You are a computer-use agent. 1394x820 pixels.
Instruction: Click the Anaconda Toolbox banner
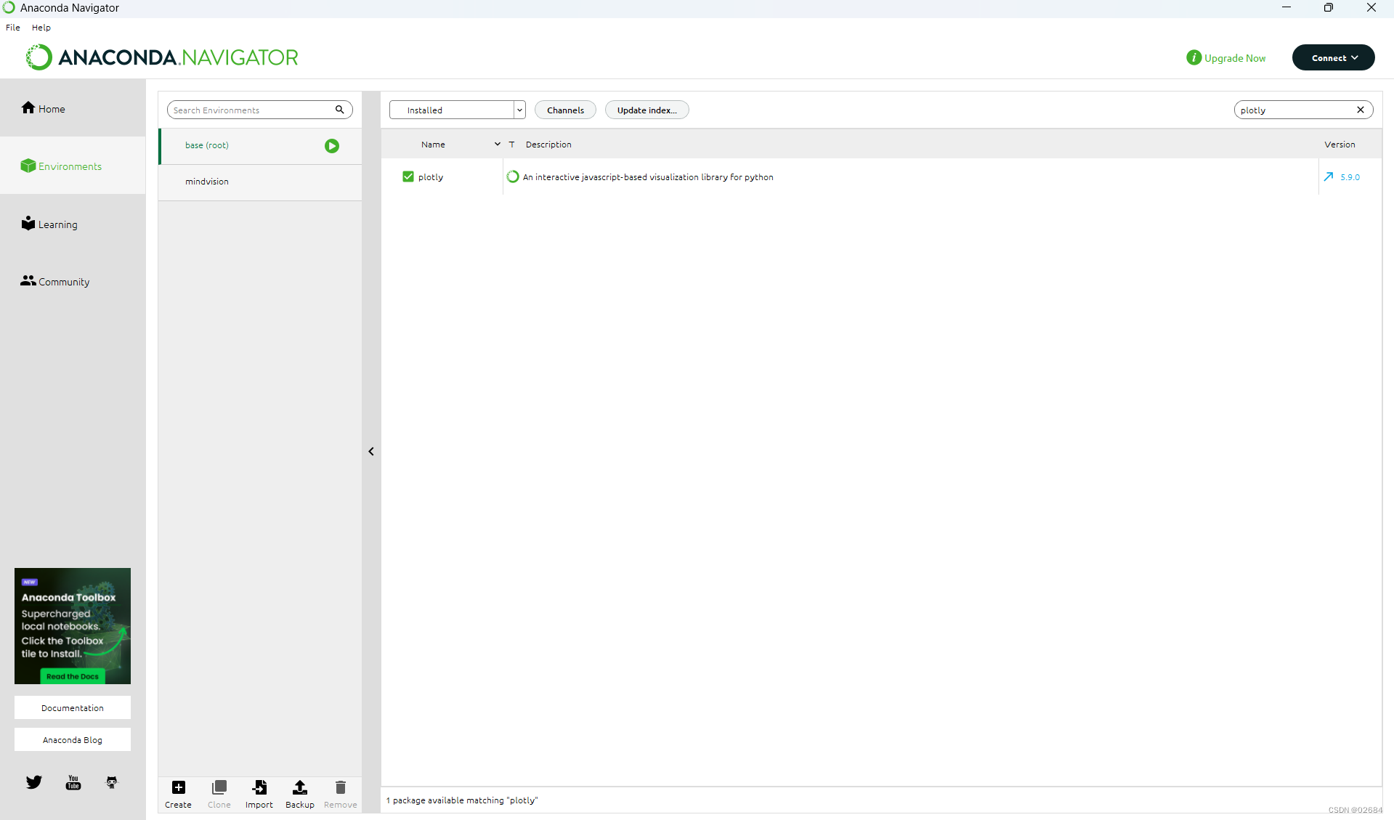(x=73, y=625)
